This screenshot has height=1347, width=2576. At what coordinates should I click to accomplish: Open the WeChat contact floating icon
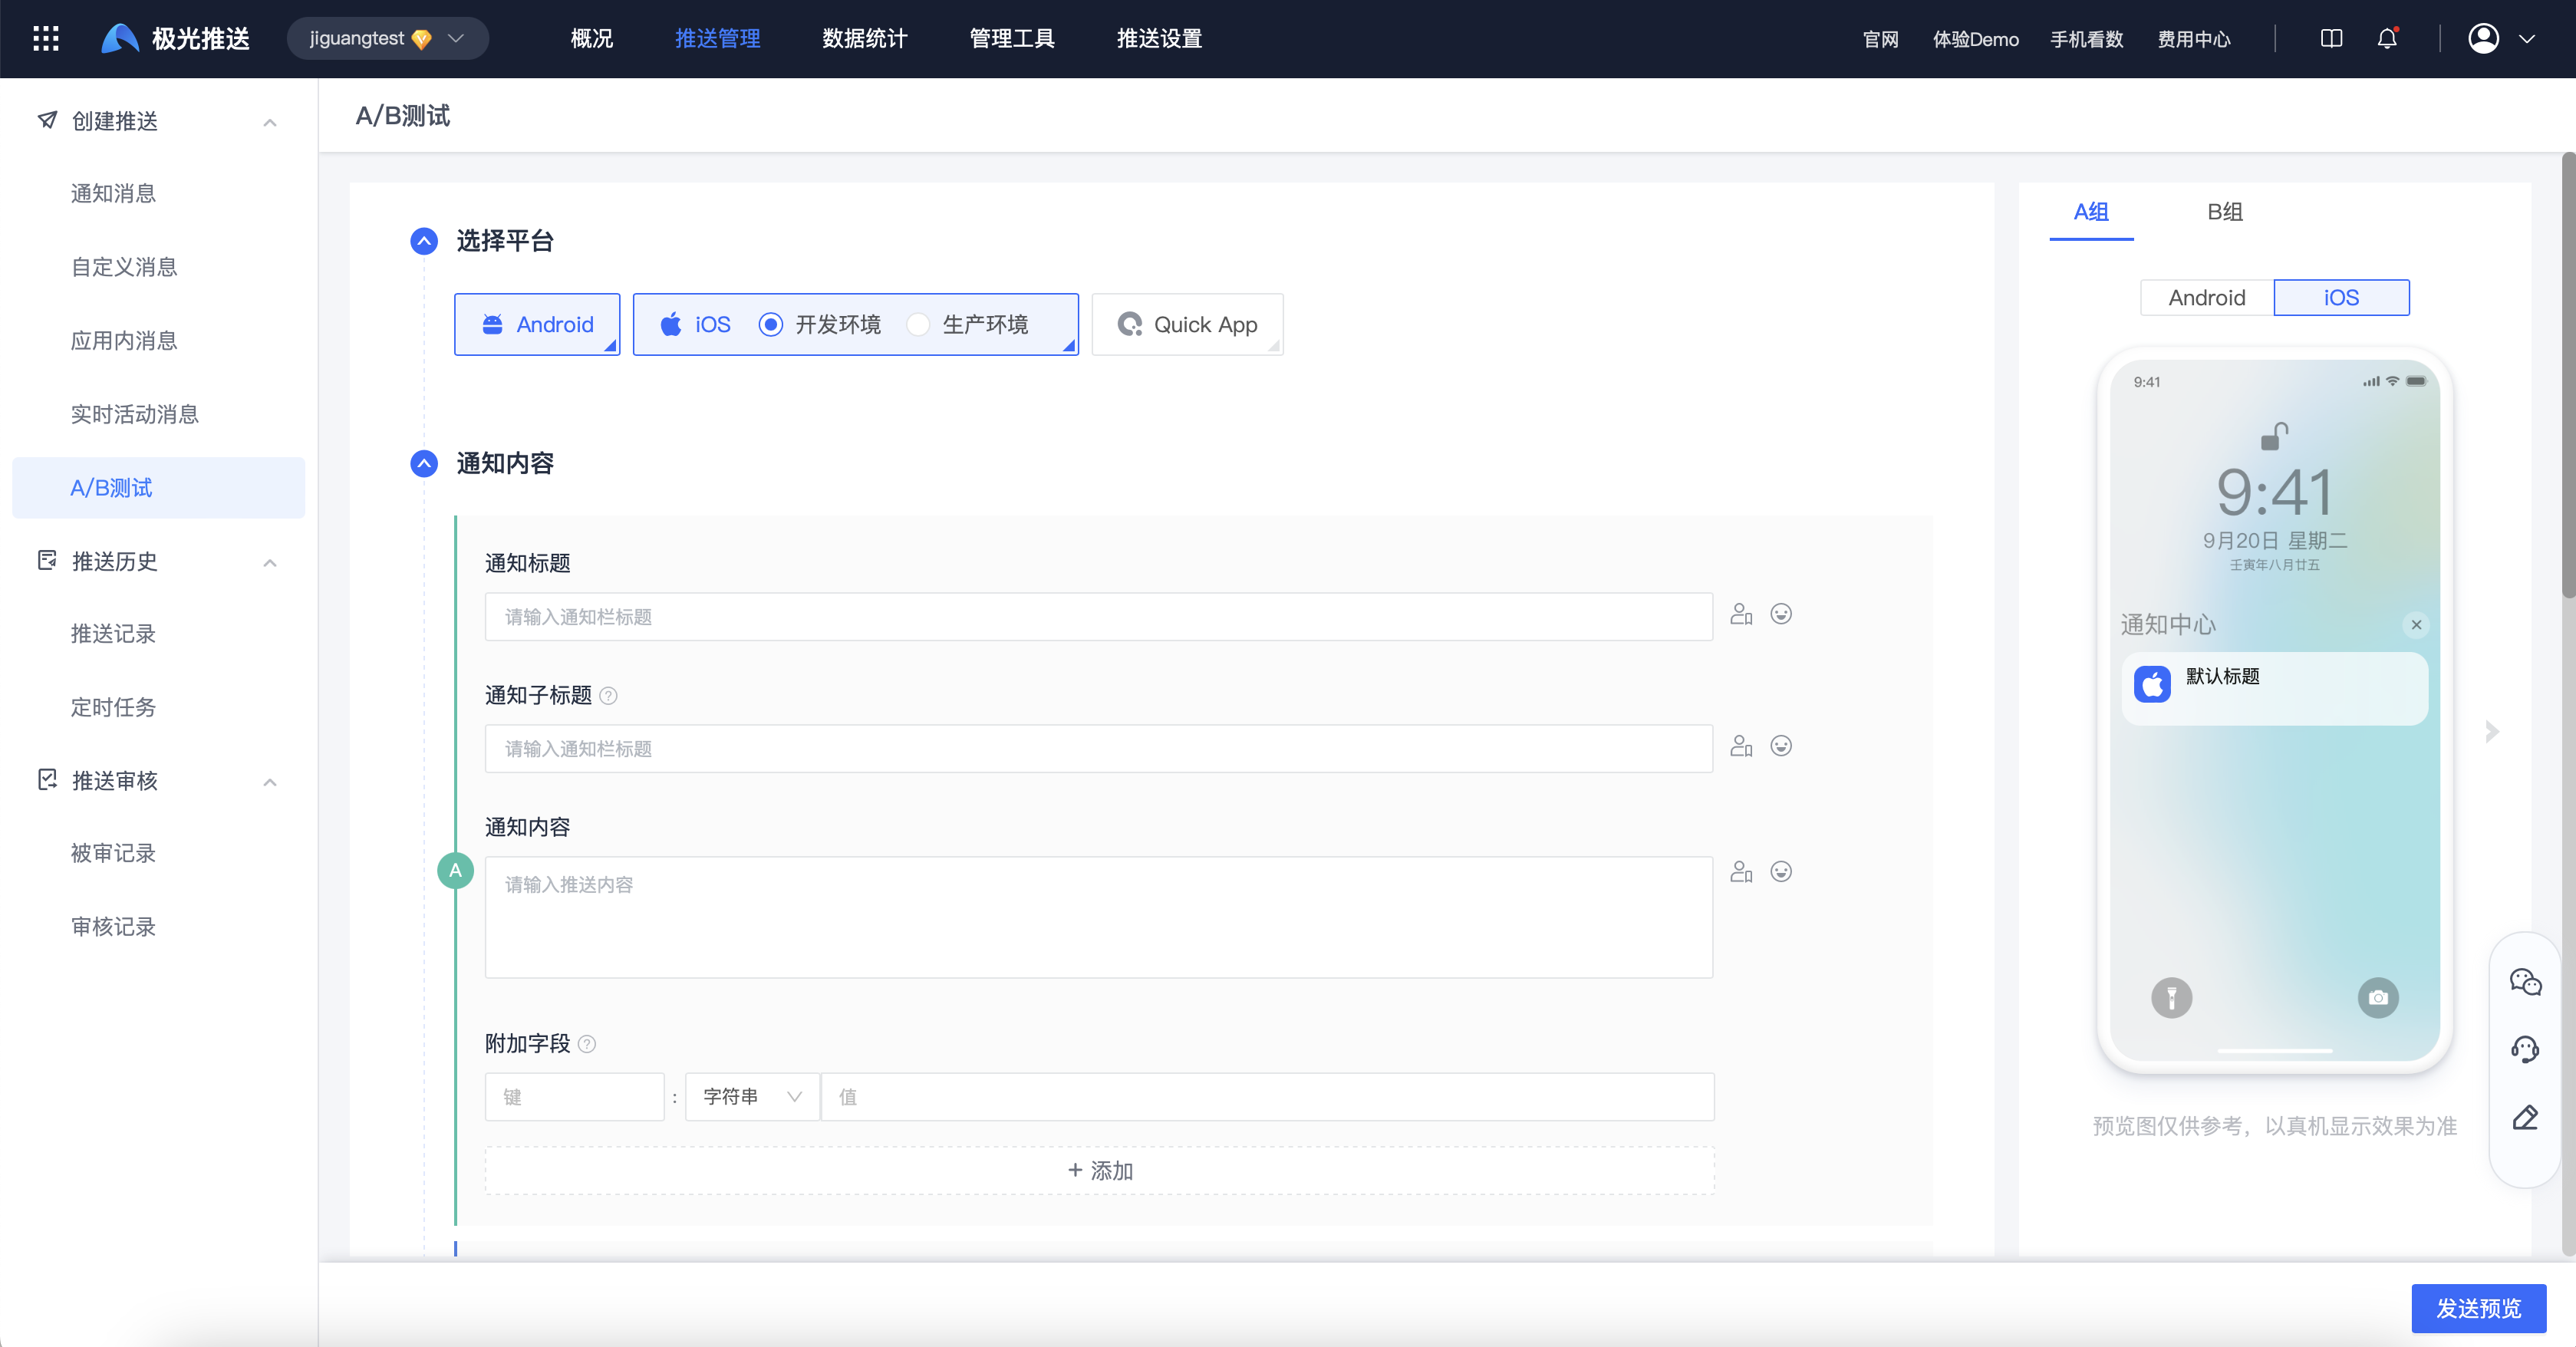tap(2525, 982)
